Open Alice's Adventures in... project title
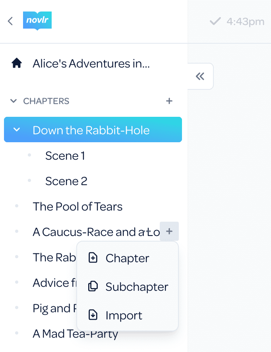This screenshot has height=352, width=271. point(91,63)
